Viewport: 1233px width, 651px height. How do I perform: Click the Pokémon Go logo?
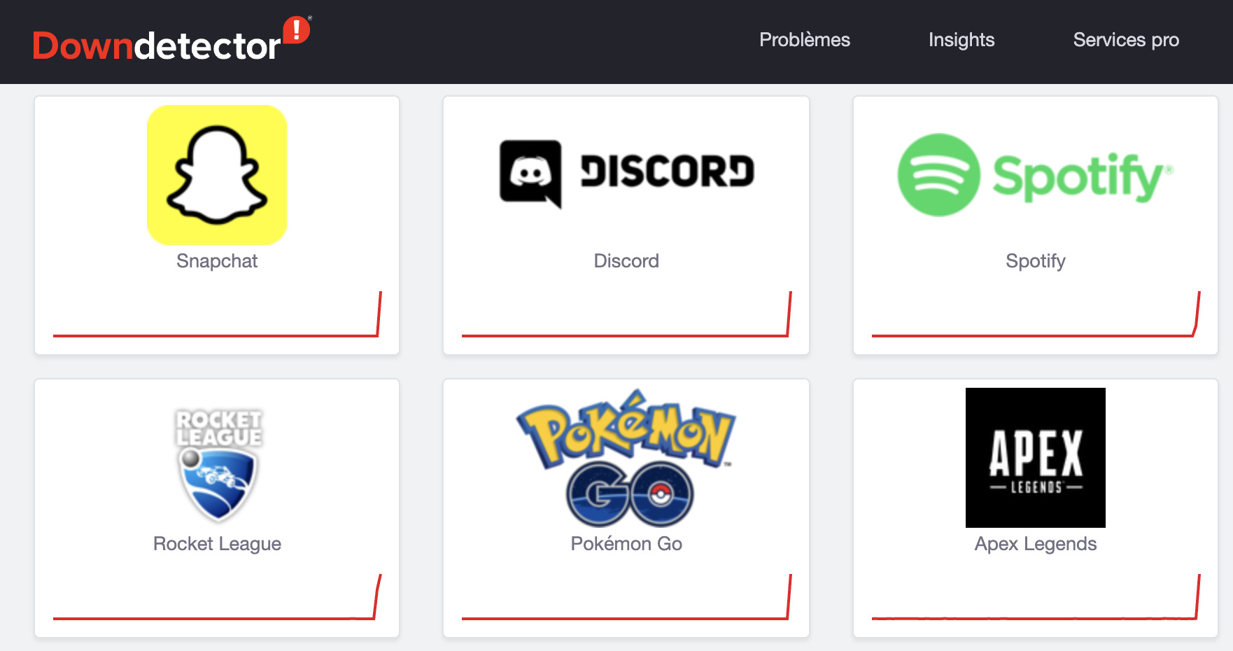626,458
